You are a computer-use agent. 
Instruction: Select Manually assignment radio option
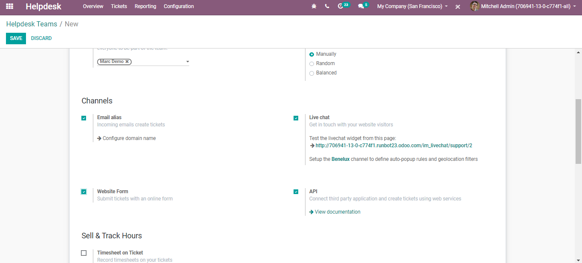pyautogui.click(x=312, y=54)
